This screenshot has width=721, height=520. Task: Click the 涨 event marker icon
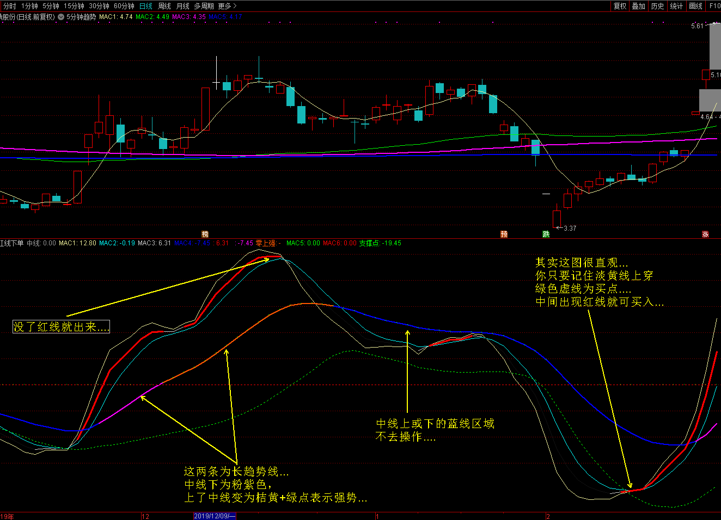click(x=705, y=234)
